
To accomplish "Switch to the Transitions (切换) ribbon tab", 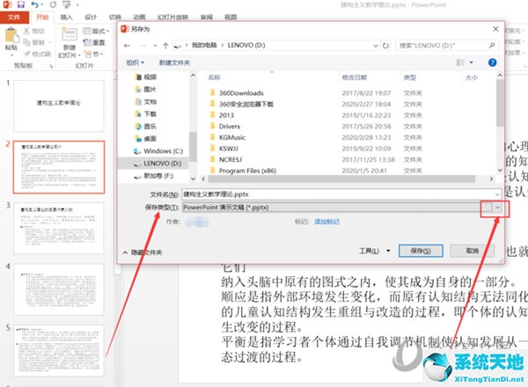I will (x=115, y=18).
